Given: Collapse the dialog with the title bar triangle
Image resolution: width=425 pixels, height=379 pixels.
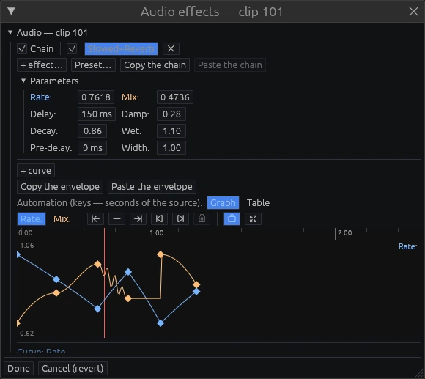Looking at the screenshot, I should pyautogui.click(x=11, y=11).
